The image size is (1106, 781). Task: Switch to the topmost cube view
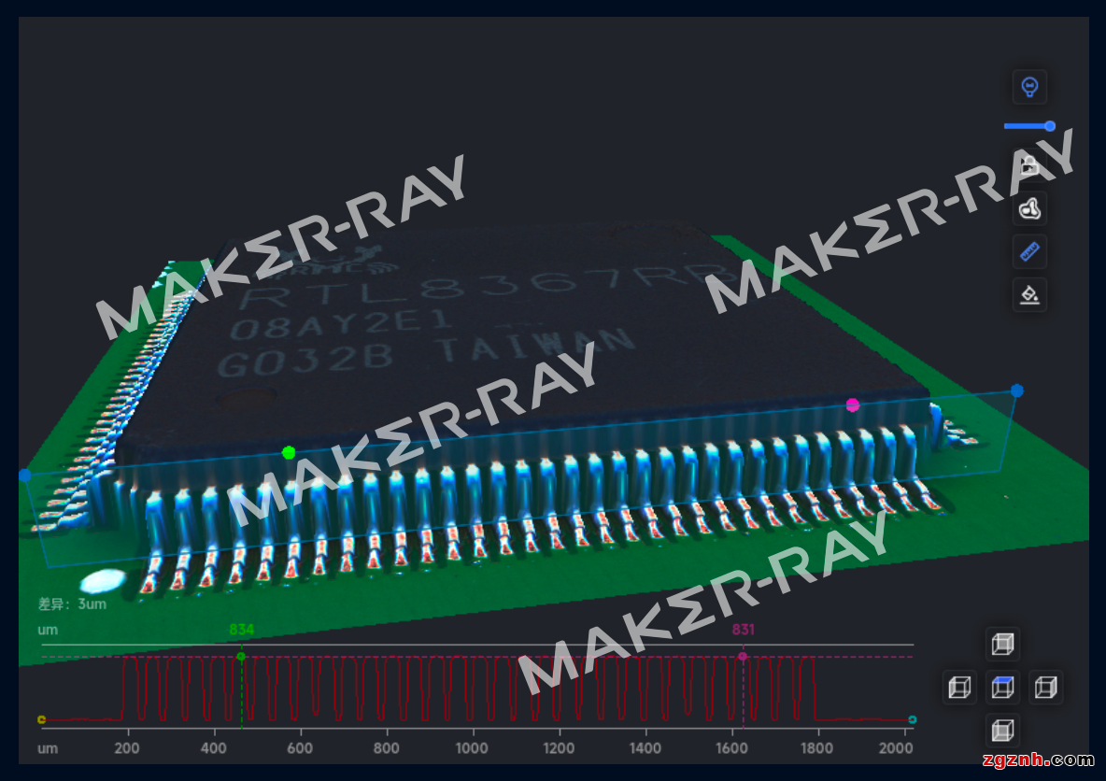coord(1002,644)
